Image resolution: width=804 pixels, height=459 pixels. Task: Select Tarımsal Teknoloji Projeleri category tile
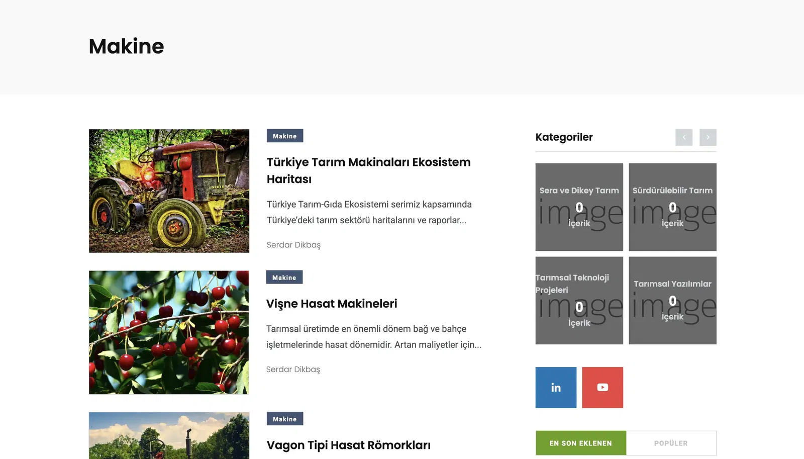(x=579, y=300)
